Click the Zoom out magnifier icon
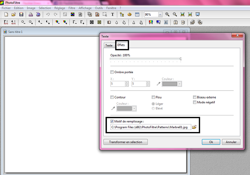Image resolution: width=250 pixels, height=175 pixels. [x=175, y=15]
